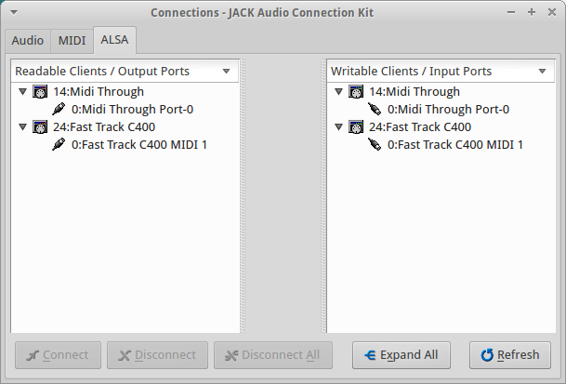Sort by Readable Clients / Output Ports header
566x384 pixels.
click(125, 72)
